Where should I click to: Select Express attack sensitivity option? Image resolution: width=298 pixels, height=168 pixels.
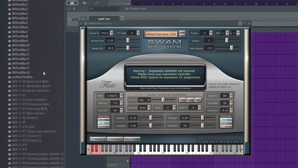103,126
